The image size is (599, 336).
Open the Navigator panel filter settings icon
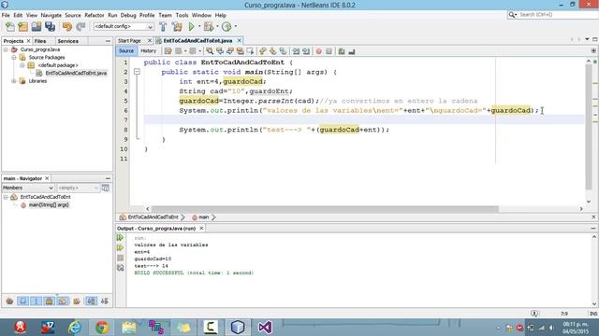[x=106, y=188]
